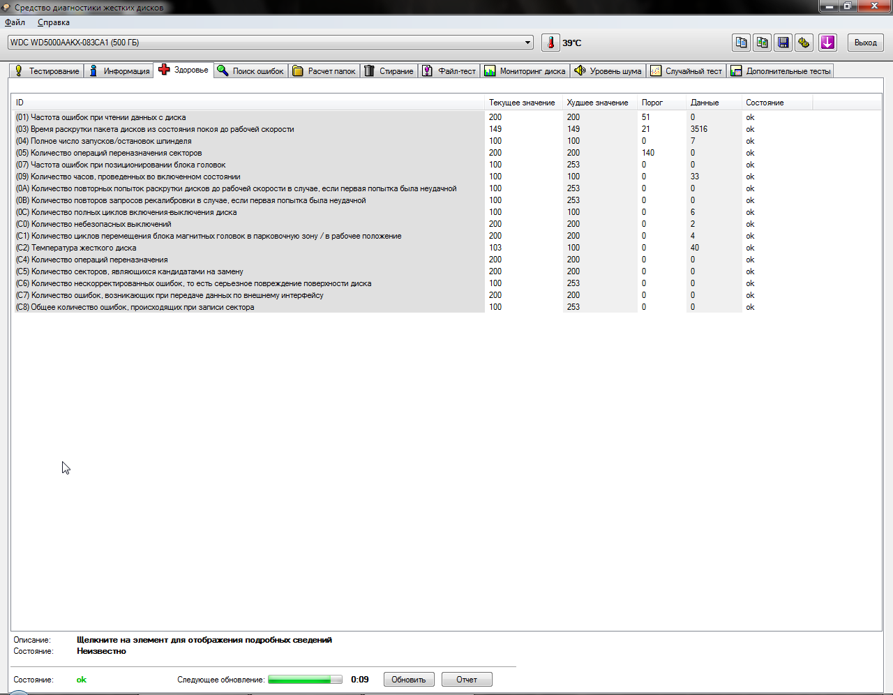The height and width of the screenshot is (695, 893).
Task: Open settings via the yellow gears icon
Action: pyautogui.click(x=804, y=43)
